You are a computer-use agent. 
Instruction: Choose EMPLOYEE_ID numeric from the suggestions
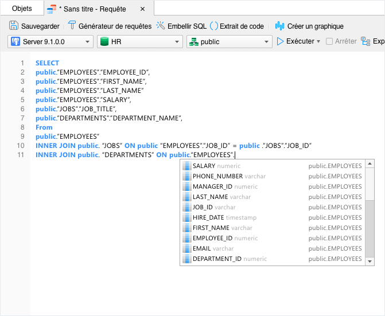tap(273, 238)
